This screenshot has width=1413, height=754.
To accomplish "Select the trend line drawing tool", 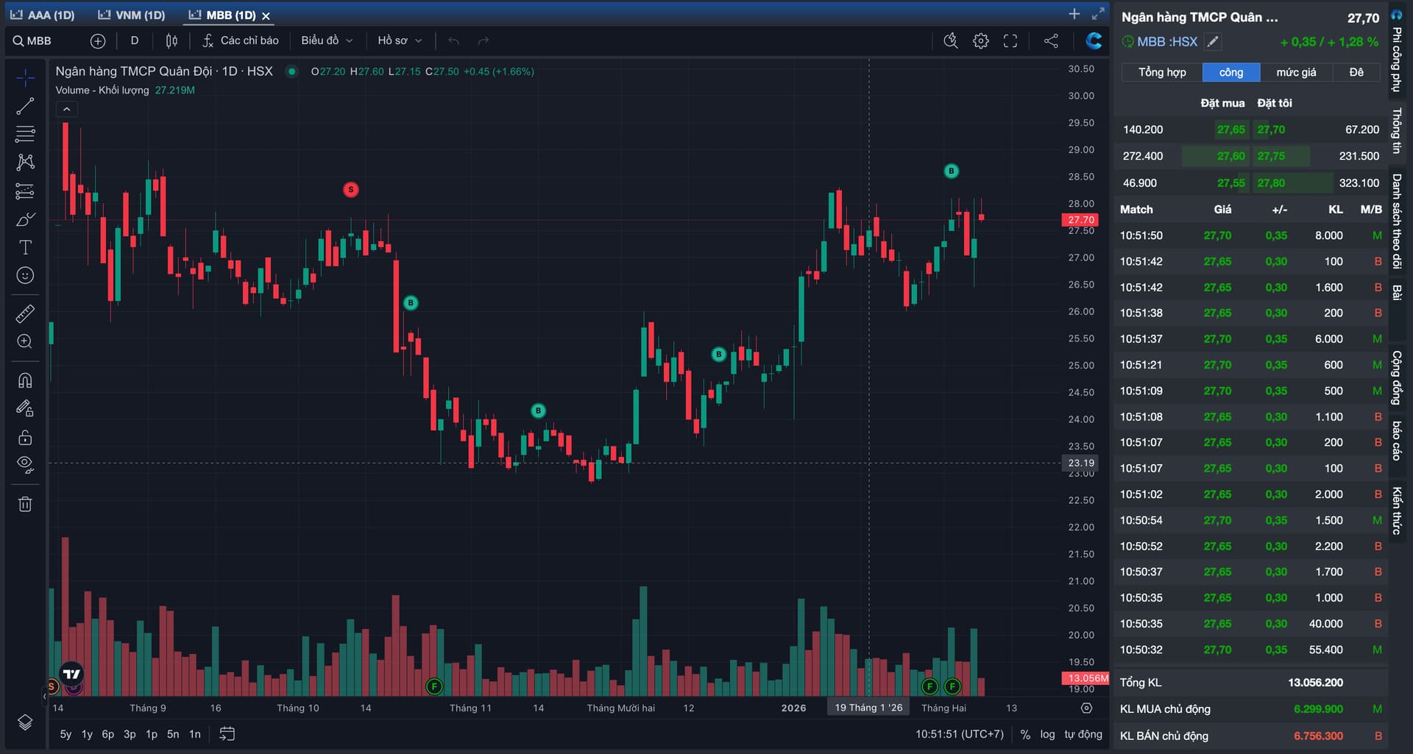I will coord(25,106).
